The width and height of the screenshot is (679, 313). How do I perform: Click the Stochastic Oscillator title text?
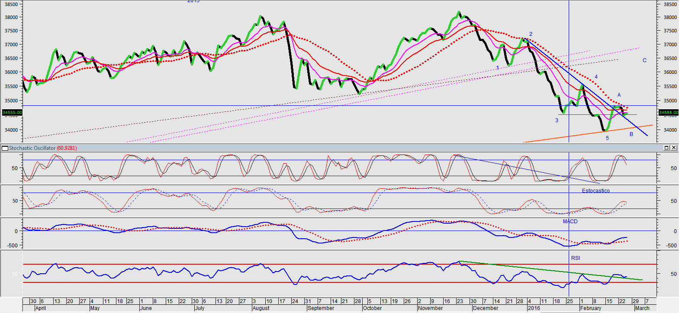point(32,148)
